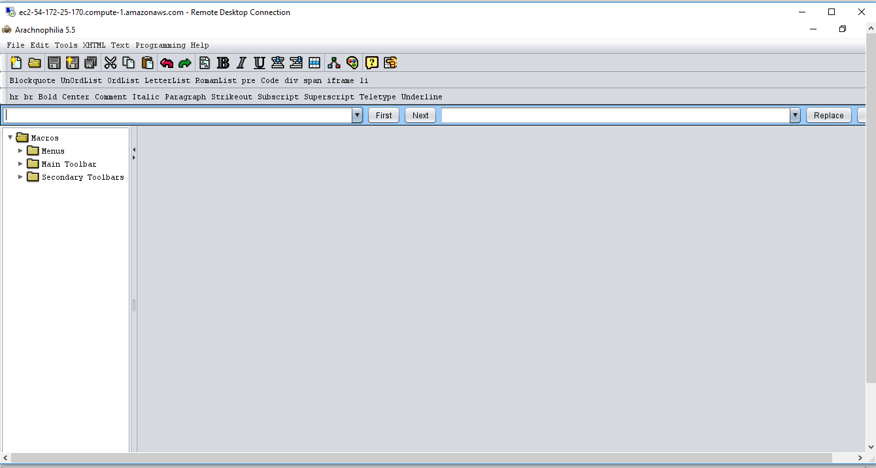Click inside the search text field
The height and width of the screenshot is (468, 876).
coord(177,116)
